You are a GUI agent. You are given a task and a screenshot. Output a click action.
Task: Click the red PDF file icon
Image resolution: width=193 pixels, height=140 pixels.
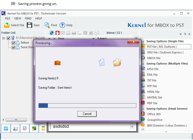[143, 103]
